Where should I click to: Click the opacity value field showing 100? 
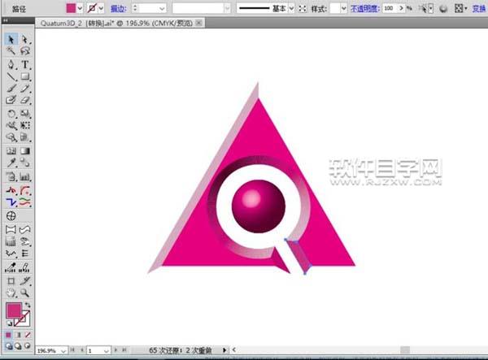[x=390, y=8]
